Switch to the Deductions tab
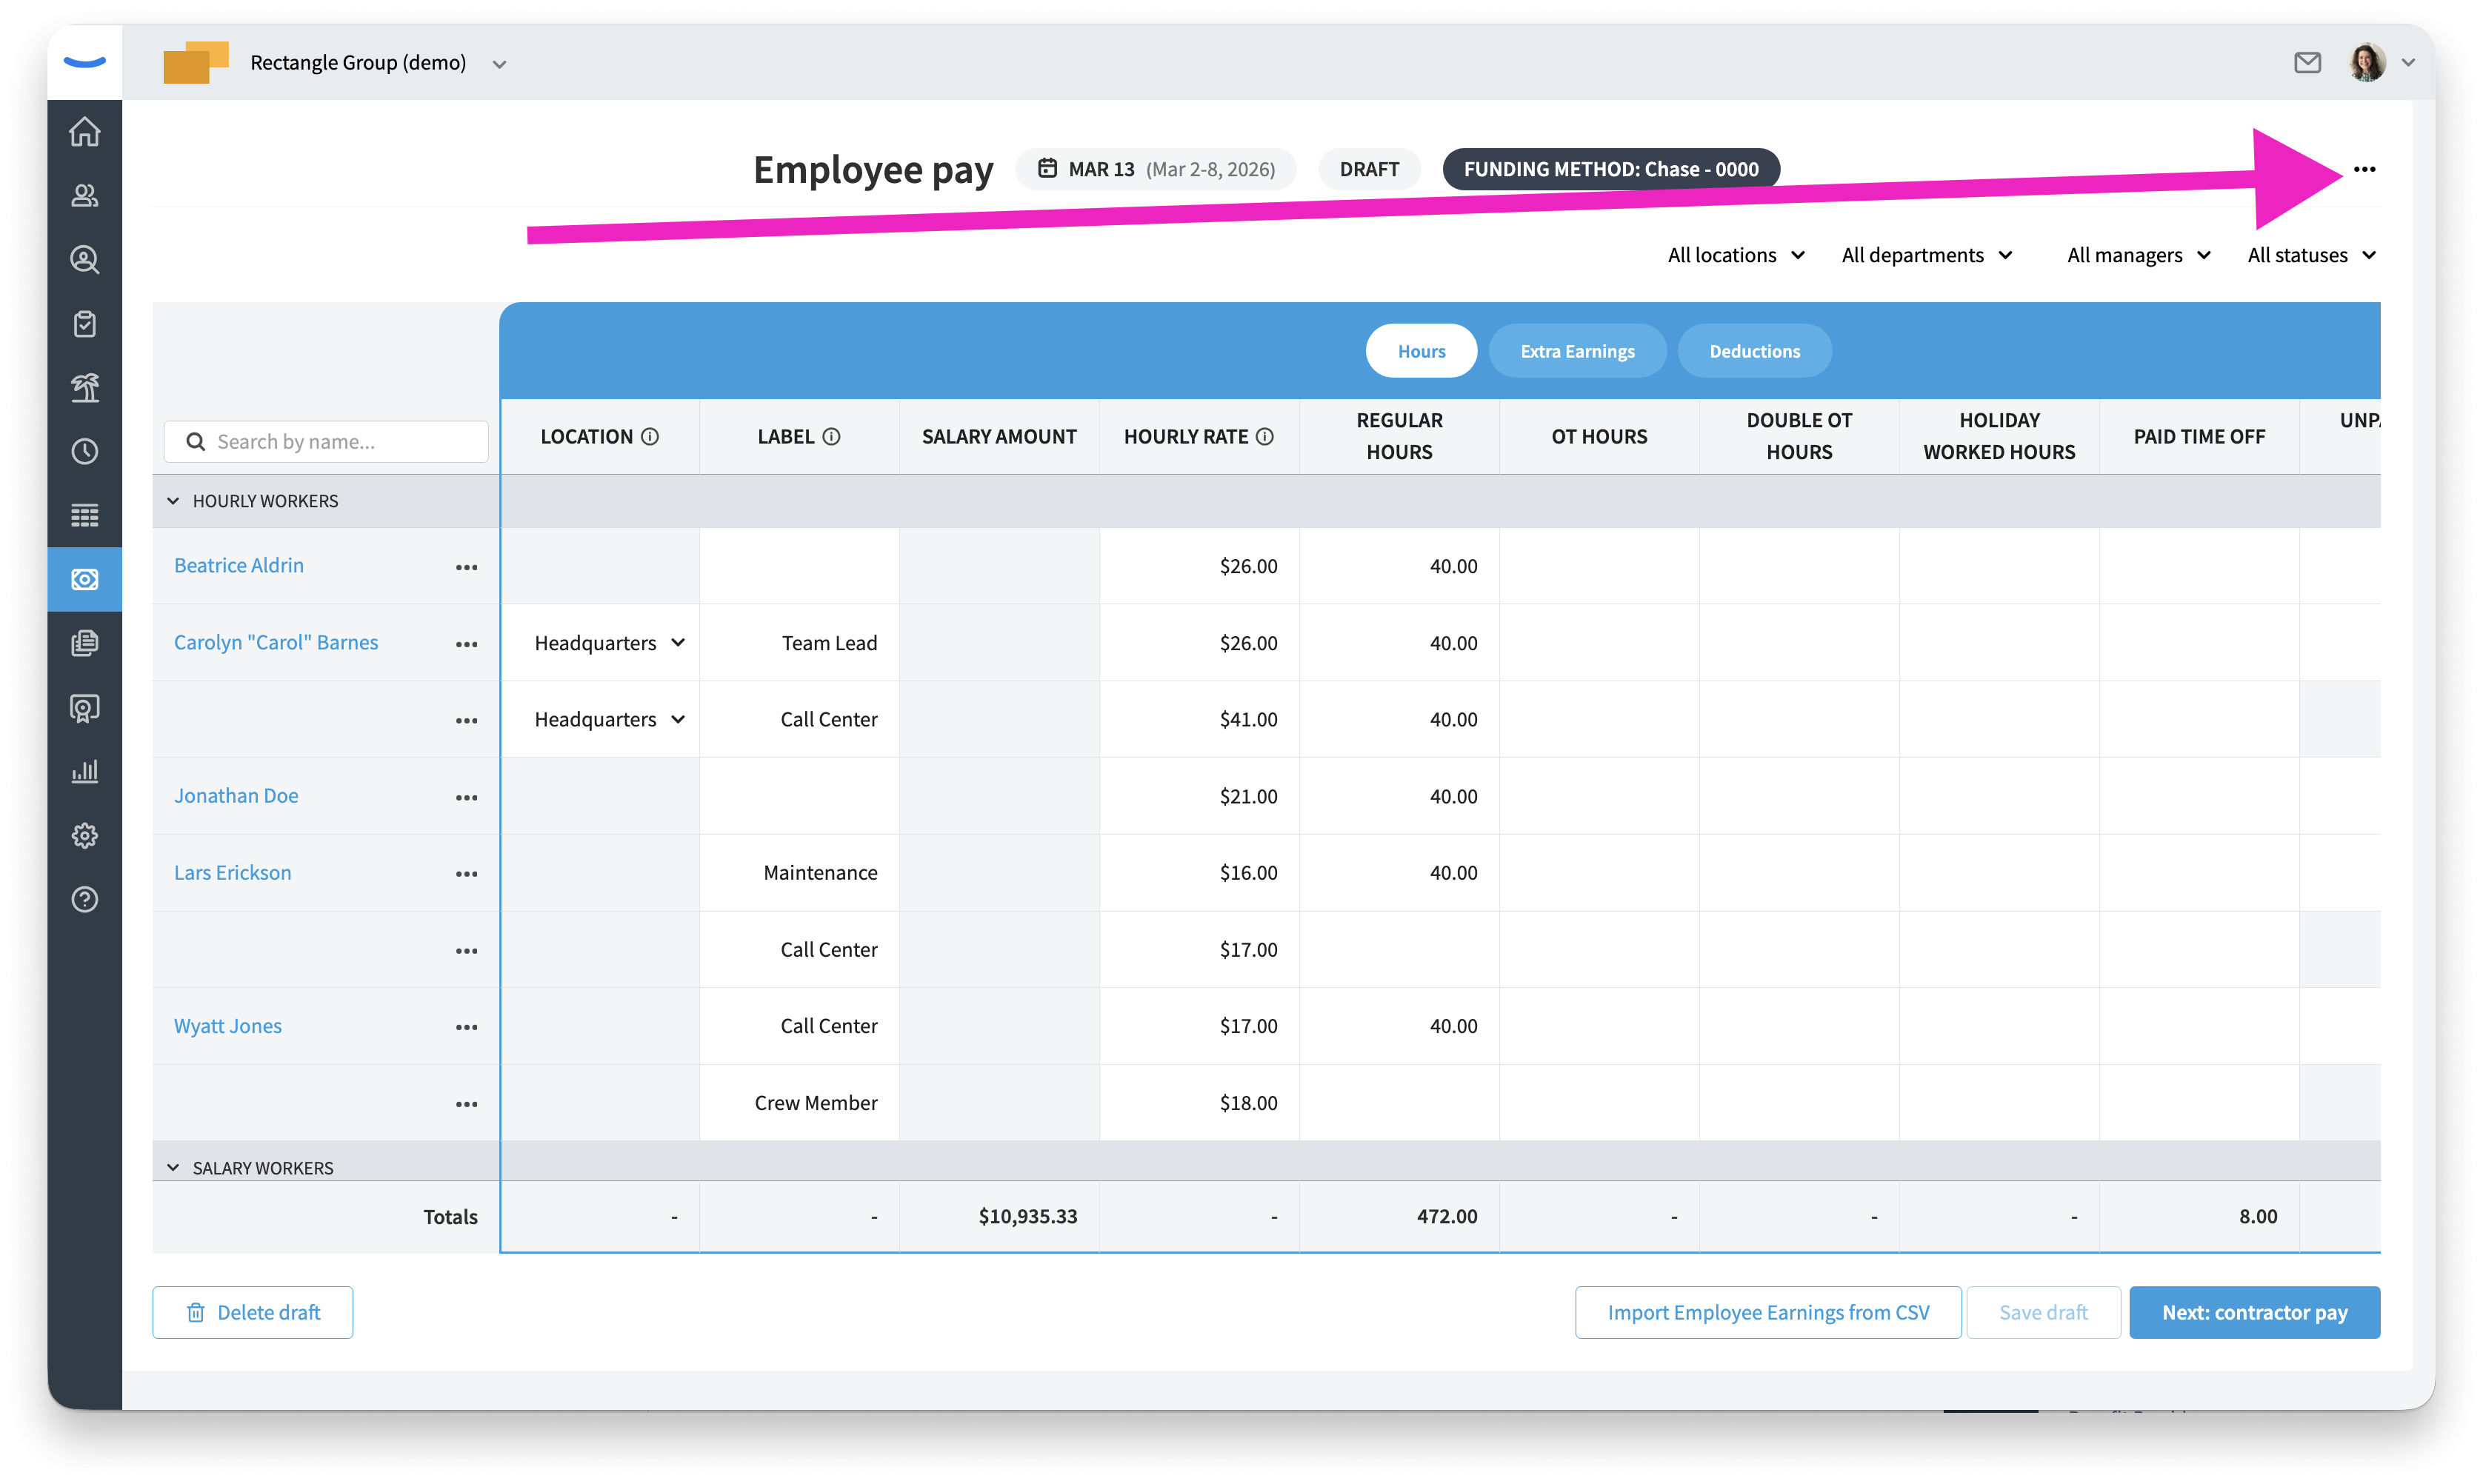 pyautogui.click(x=1754, y=351)
